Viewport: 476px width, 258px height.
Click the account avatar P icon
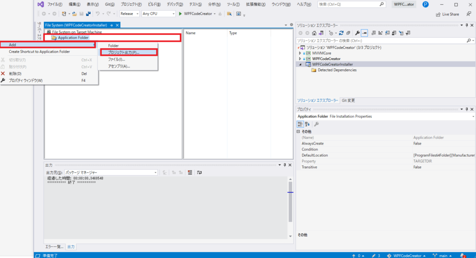[x=426, y=4]
